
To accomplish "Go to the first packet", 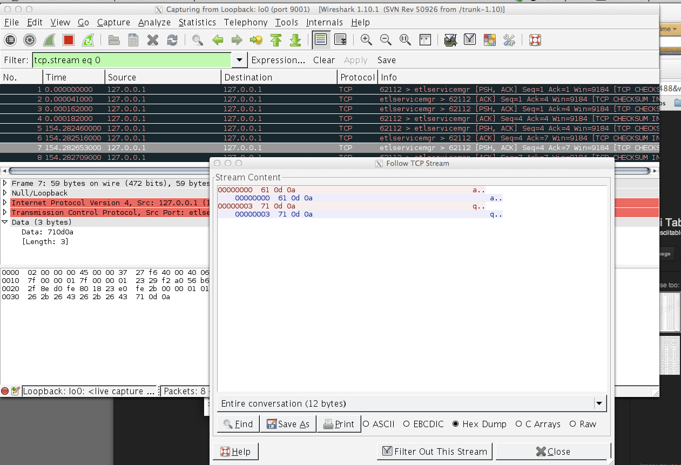I will click(x=275, y=39).
